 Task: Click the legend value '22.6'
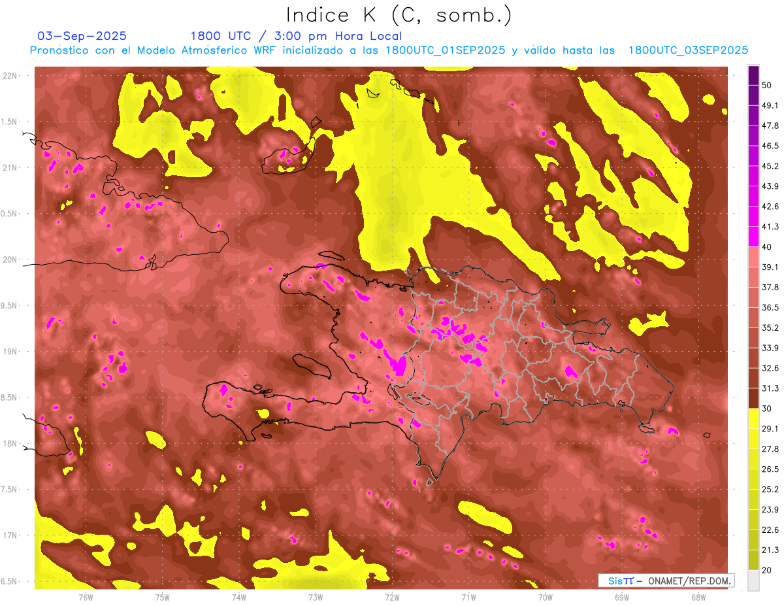coord(770,530)
